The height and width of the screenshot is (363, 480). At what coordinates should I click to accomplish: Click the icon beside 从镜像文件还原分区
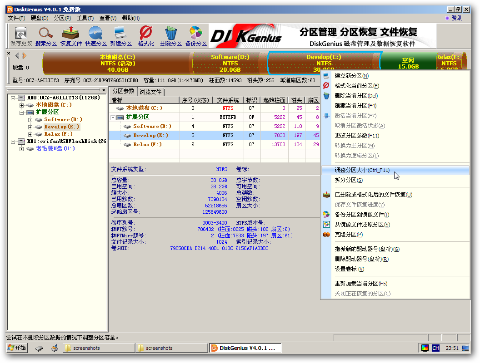coord(326,225)
